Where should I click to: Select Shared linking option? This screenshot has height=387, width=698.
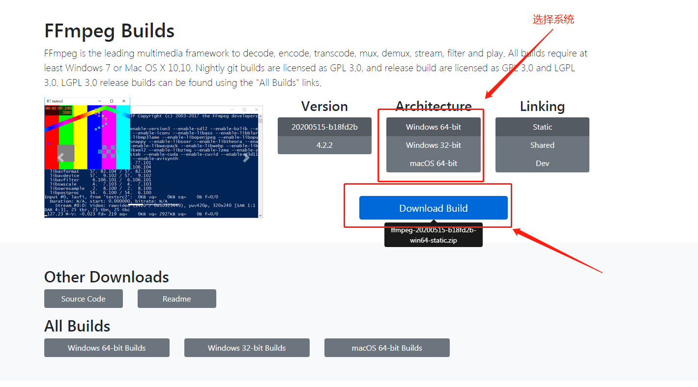pyautogui.click(x=542, y=145)
